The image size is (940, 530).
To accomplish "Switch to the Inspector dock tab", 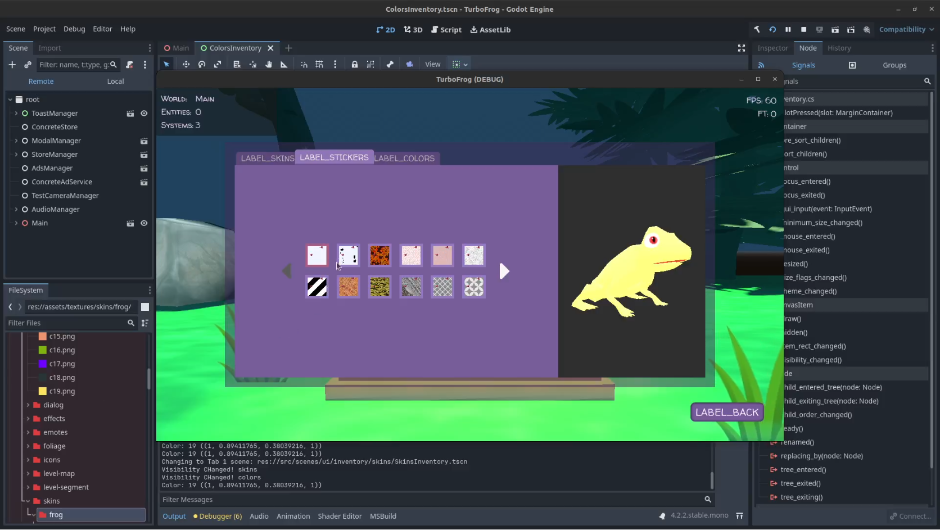I will pos(772,48).
